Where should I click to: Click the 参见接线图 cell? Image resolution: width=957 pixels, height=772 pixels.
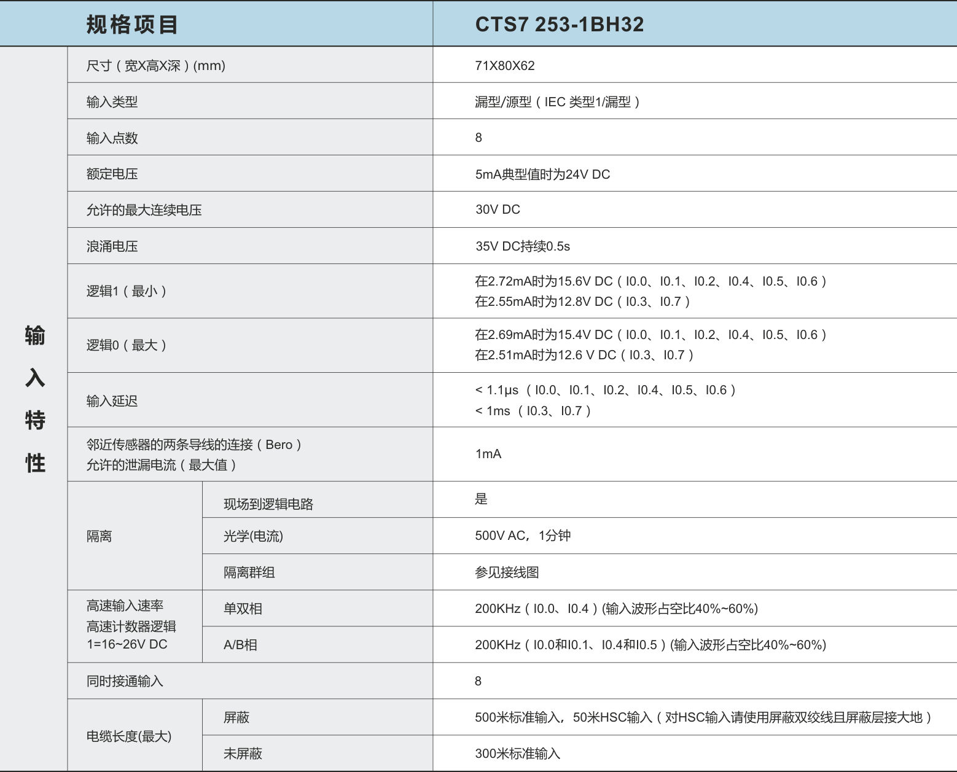(x=507, y=572)
